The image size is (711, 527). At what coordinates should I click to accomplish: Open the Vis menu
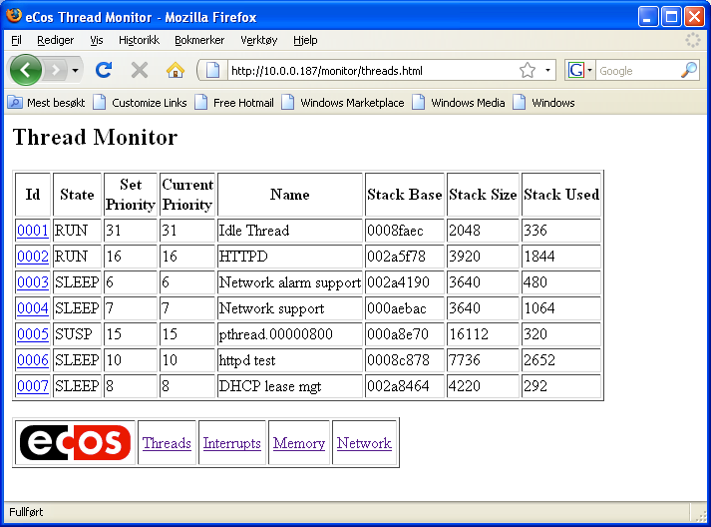[x=96, y=40]
